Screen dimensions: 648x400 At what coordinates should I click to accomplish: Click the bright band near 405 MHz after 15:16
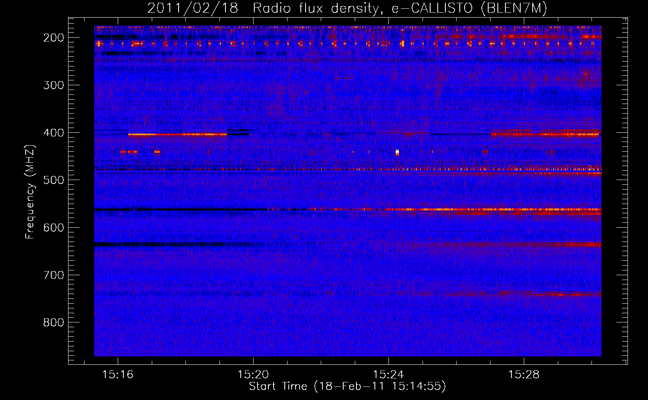point(177,135)
